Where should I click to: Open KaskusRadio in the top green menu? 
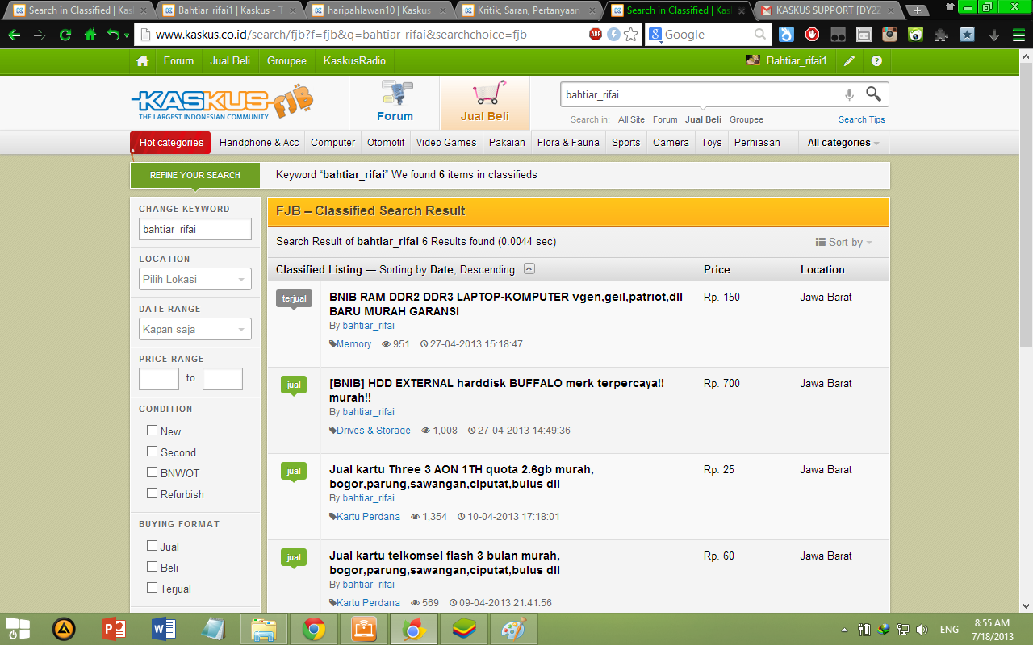point(354,61)
